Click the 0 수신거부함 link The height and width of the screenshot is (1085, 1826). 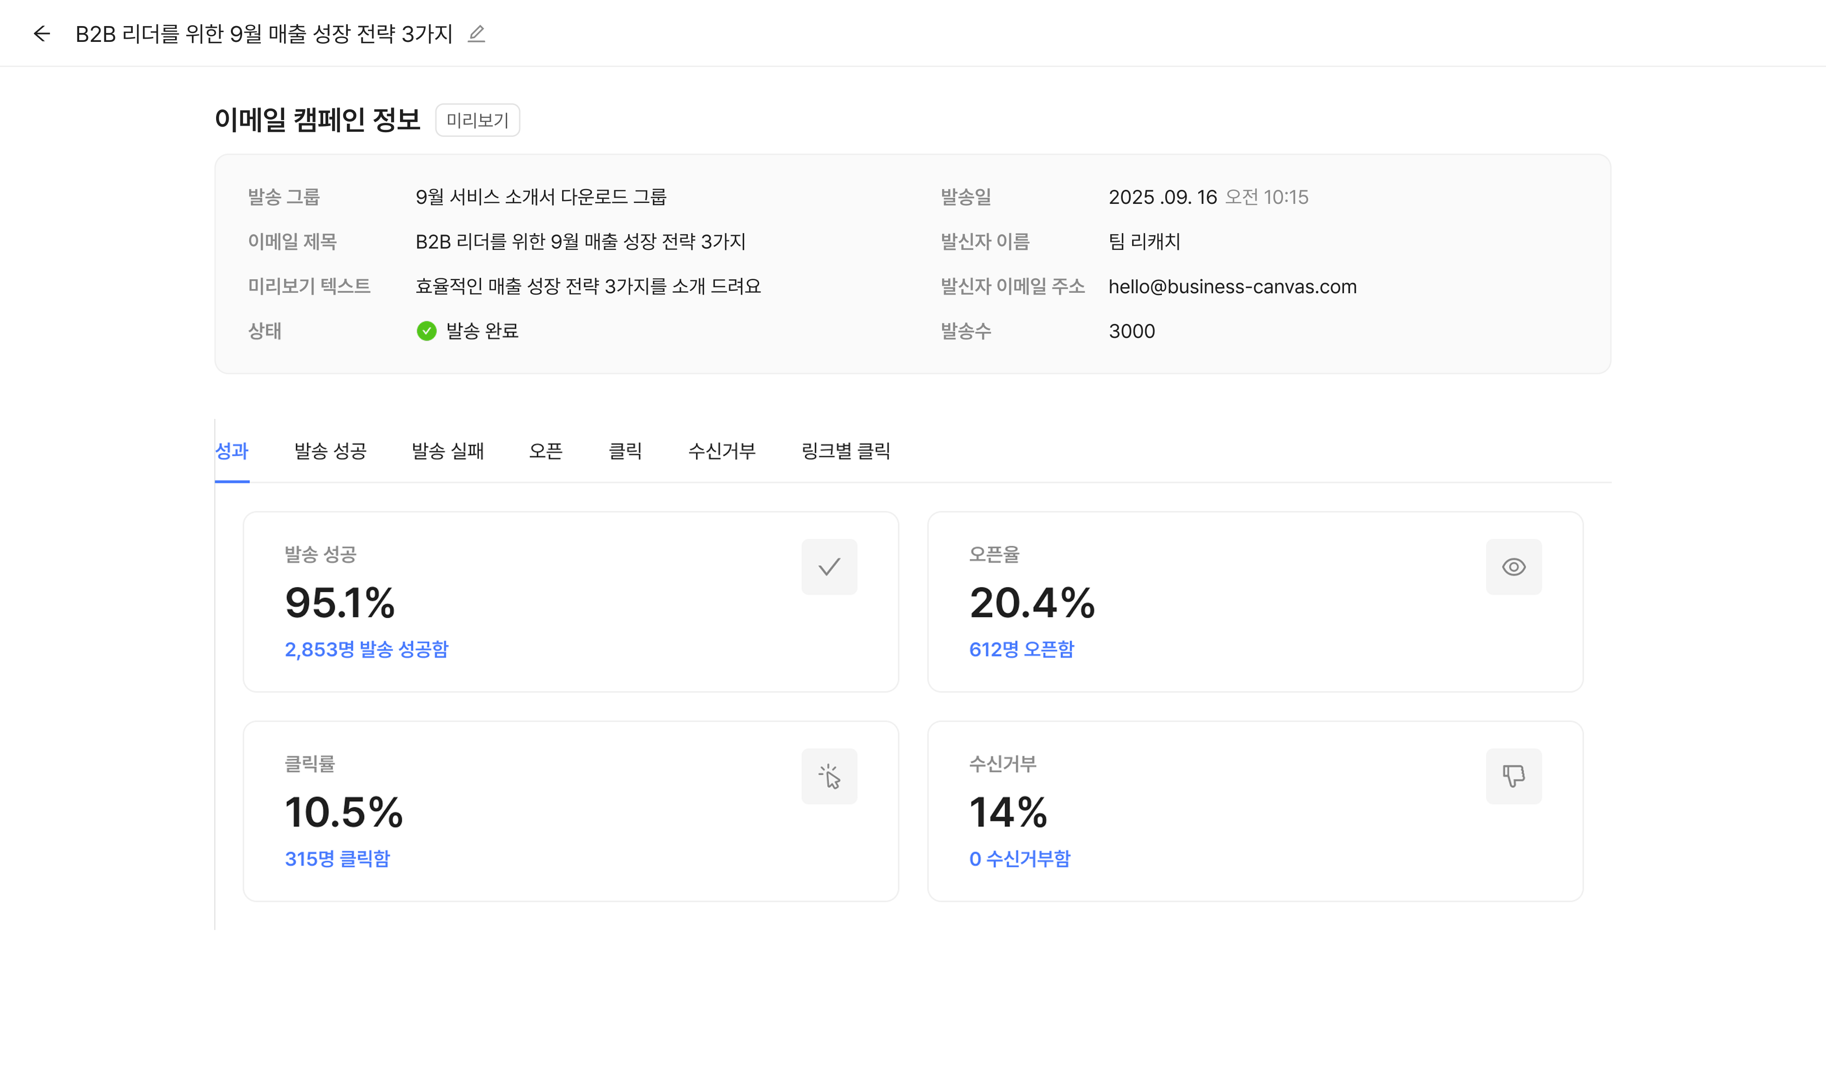click(1019, 858)
